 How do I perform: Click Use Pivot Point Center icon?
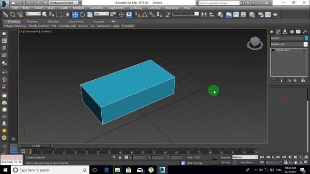(113, 14)
